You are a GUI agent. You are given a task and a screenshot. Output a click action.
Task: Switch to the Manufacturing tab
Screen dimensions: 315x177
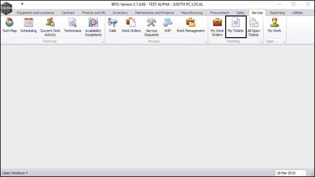point(192,13)
